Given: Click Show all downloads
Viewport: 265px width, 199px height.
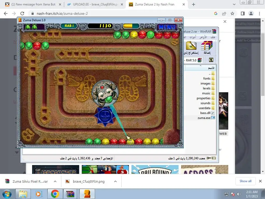Looking at the screenshot, I should click(245, 181).
